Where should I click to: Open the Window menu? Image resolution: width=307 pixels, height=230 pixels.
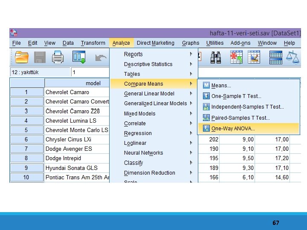pyautogui.click(x=267, y=43)
